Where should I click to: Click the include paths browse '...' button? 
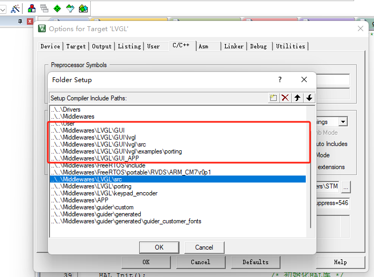tap(346, 187)
